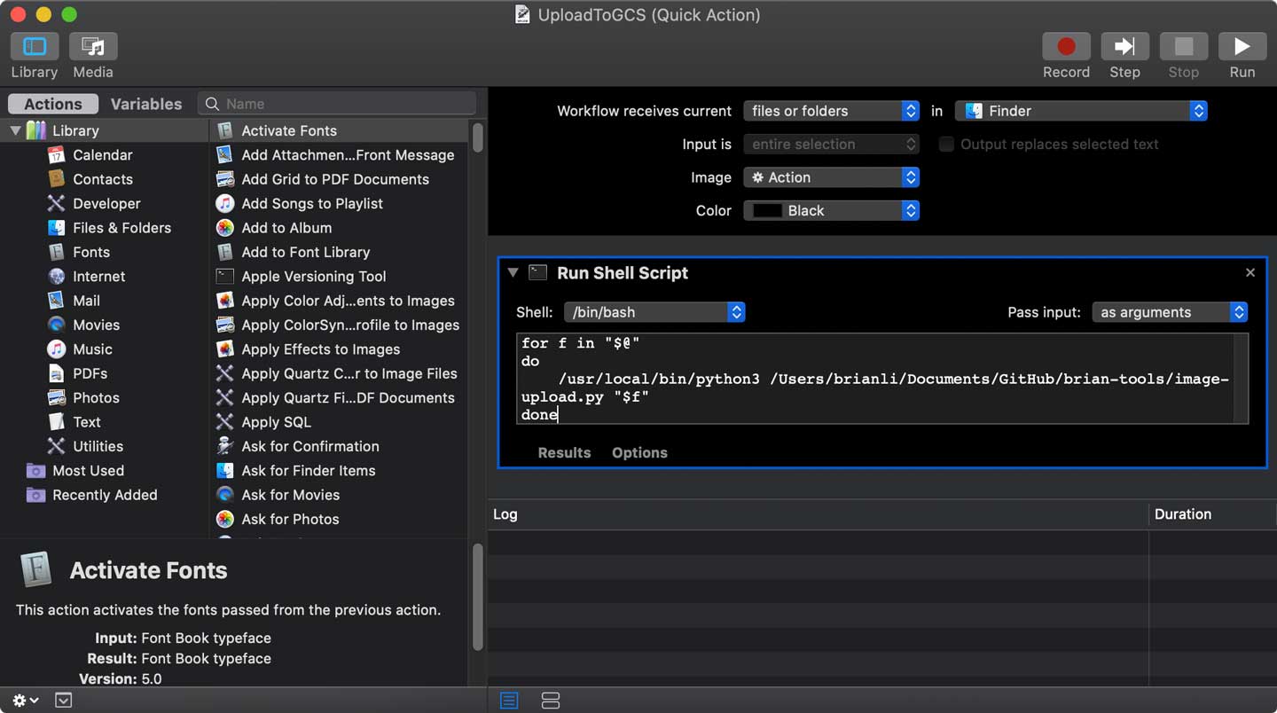The height and width of the screenshot is (713, 1277).
Task: Select the Calendar category icon
Action: pos(57,155)
